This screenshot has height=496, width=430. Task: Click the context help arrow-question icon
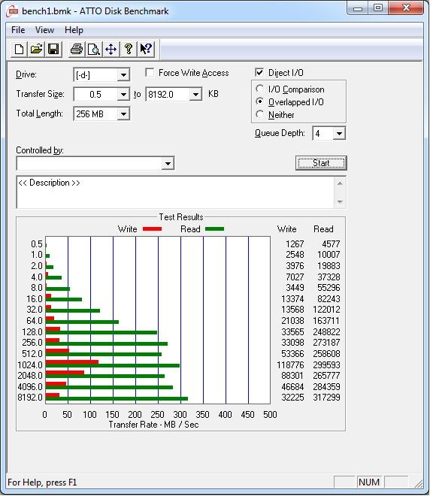(x=146, y=50)
